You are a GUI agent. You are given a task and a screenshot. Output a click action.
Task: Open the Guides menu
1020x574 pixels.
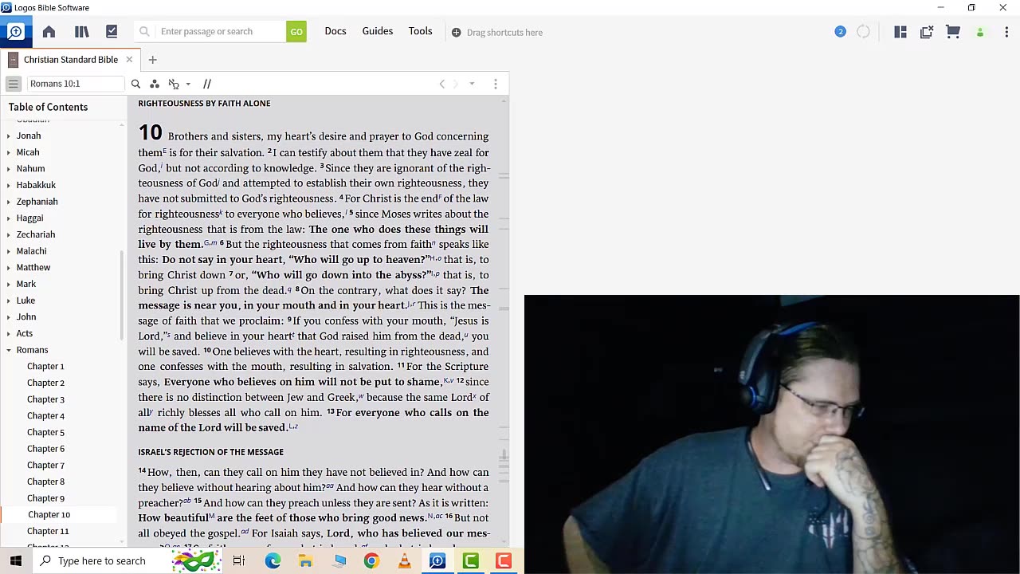tap(378, 31)
